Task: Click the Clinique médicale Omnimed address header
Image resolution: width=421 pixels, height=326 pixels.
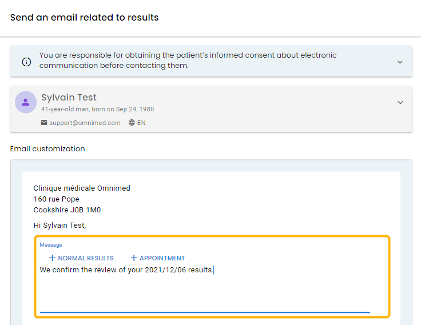Action: [82, 188]
